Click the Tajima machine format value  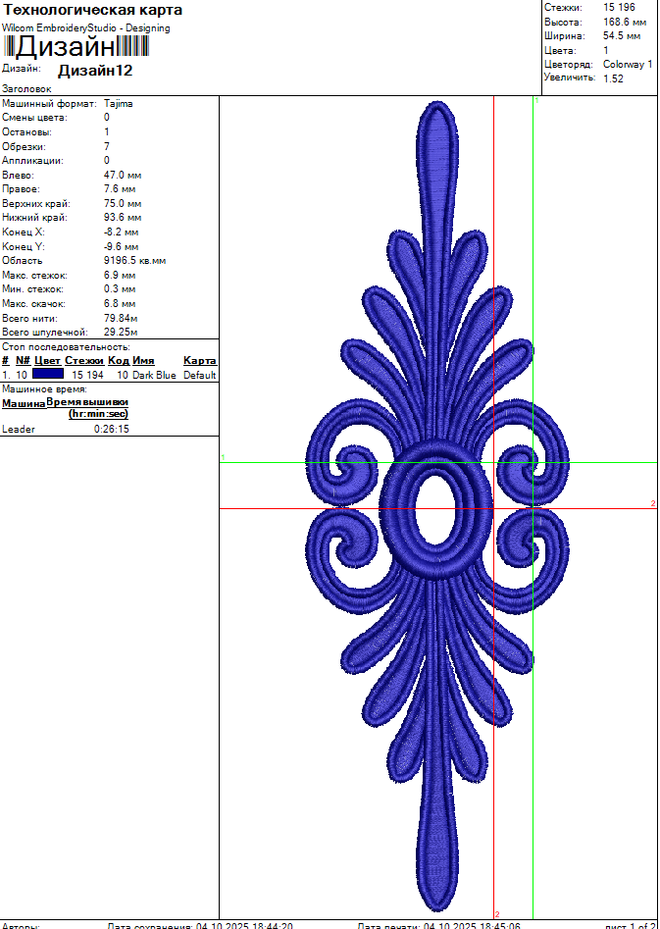118,103
